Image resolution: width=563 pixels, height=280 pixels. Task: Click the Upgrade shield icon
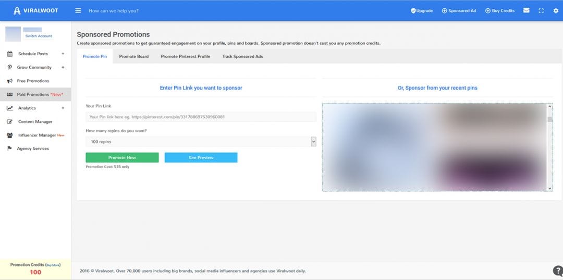pyautogui.click(x=413, y=11)
